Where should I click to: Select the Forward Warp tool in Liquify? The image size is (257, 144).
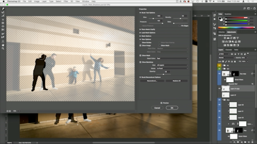point(3,9)
